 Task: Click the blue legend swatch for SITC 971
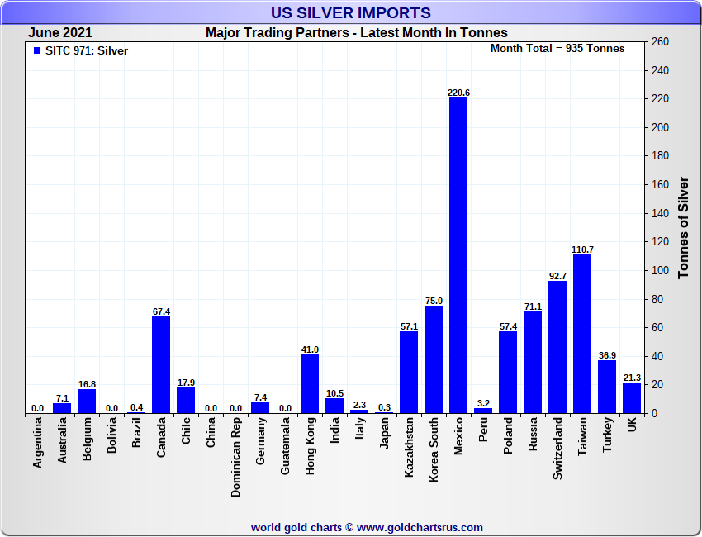[36, 50]
